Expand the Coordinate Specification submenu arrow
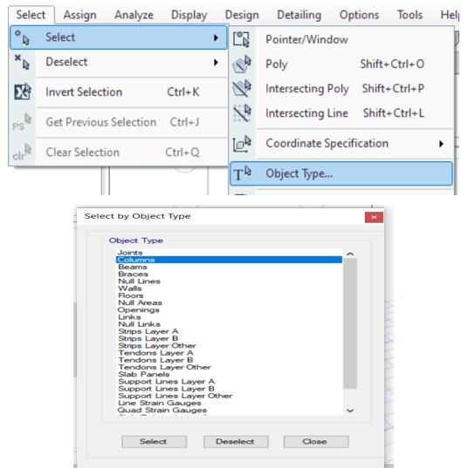The image size is (475, 468). [441, 144]
